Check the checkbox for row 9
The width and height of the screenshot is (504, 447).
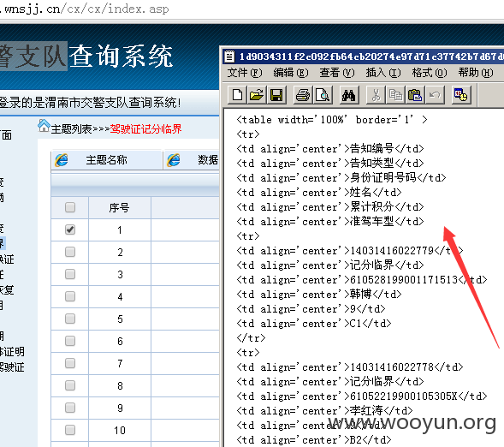[x=70, y=408]
